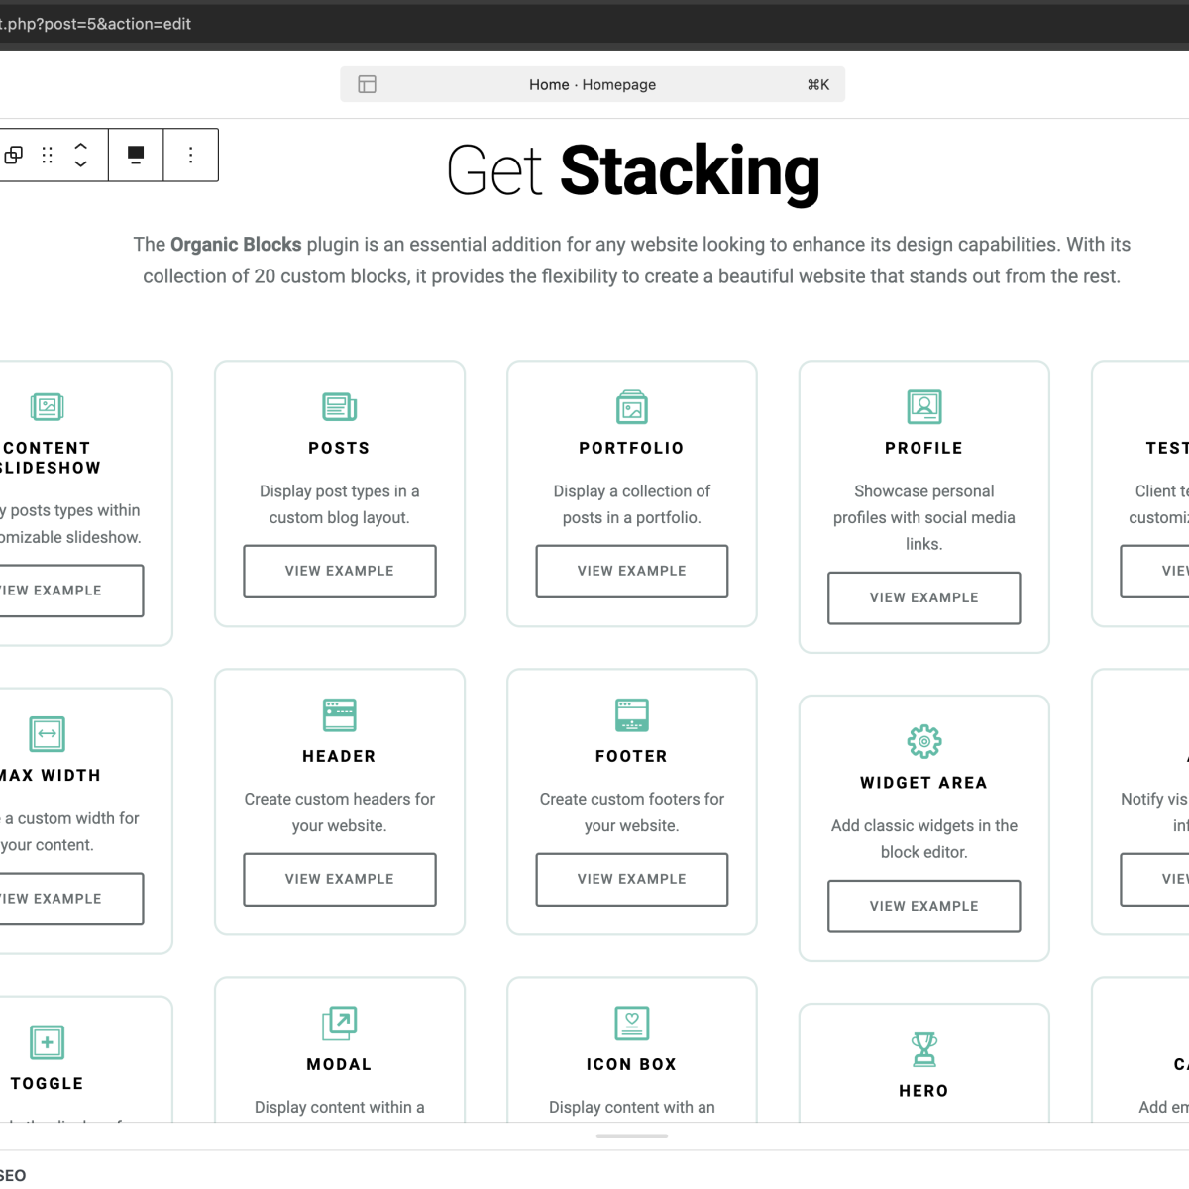Click the Hero trophy icon
This screenshot has height=1189, width=1189.
click(924, 1049)
